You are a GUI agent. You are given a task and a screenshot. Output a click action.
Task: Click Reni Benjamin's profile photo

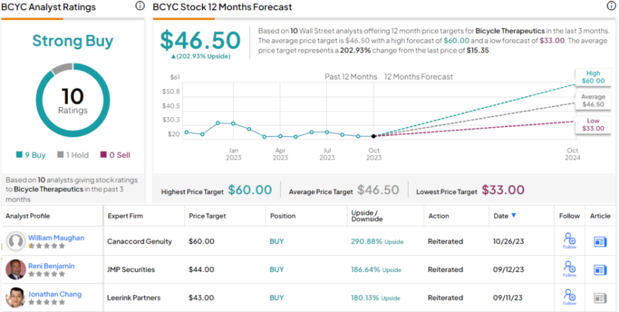tap(15, 269)
